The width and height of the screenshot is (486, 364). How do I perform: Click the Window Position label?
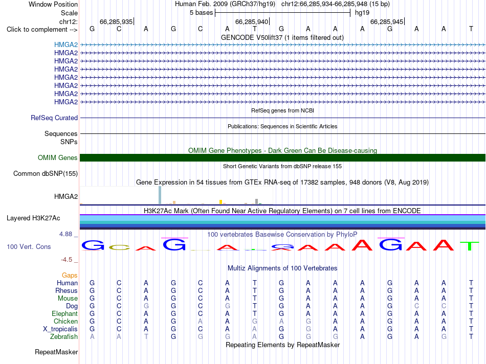tap(53, 4)
